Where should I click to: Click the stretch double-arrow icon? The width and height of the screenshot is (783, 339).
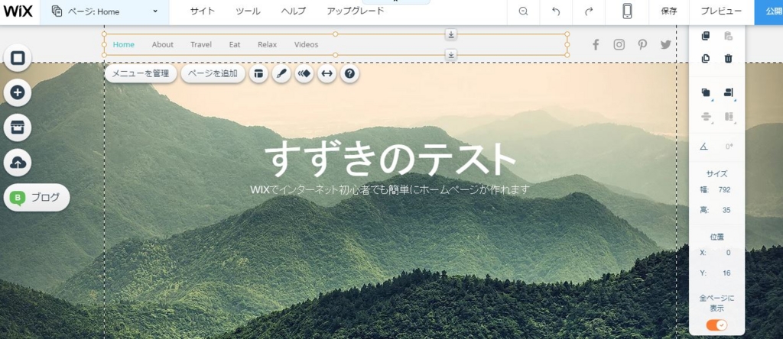tap(327, 73)
